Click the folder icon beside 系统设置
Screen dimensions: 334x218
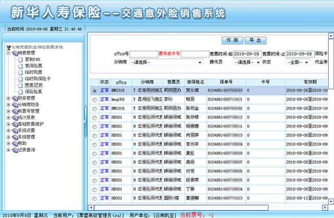click(15, 131)
